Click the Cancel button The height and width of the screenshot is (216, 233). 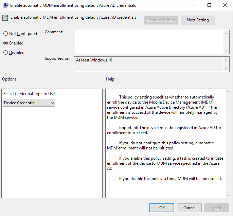(x=189, y=208)
